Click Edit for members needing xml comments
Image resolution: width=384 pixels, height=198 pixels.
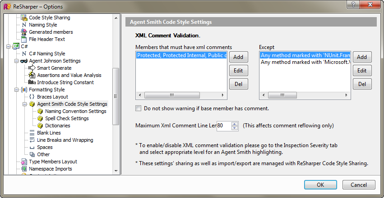click(x=239, y=71)
